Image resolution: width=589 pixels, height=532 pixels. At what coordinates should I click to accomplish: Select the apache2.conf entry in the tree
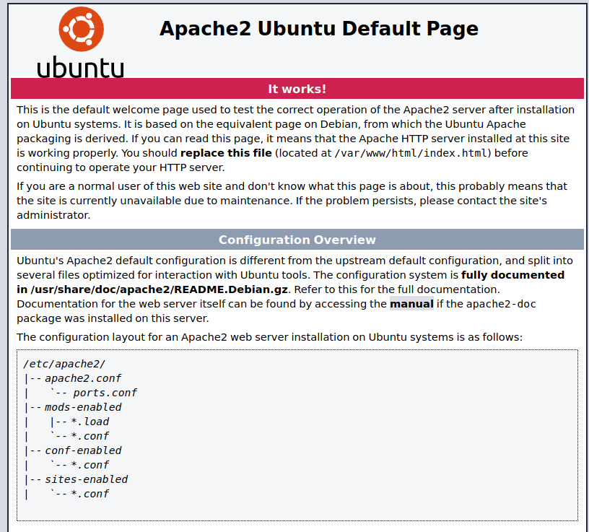[x=83, y=378]
